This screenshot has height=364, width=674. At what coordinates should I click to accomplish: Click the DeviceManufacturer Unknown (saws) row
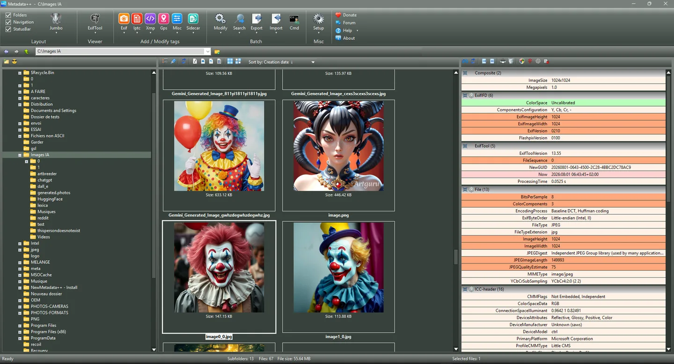563,324
